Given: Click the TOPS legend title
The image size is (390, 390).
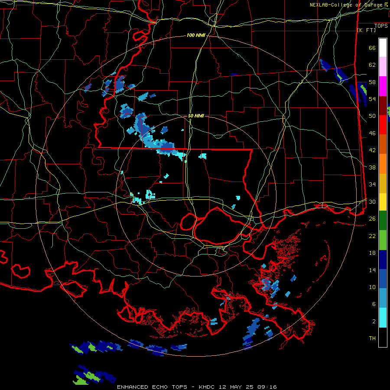Looking at the screenshot, I should 381,26.
